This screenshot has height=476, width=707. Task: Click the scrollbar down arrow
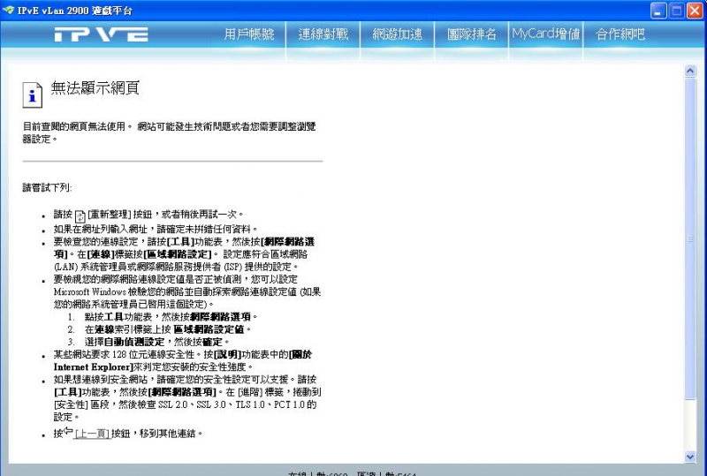(x=690, y=457)
